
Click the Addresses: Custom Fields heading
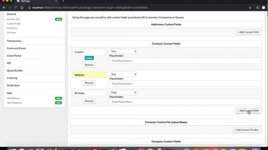click(166, 25)
